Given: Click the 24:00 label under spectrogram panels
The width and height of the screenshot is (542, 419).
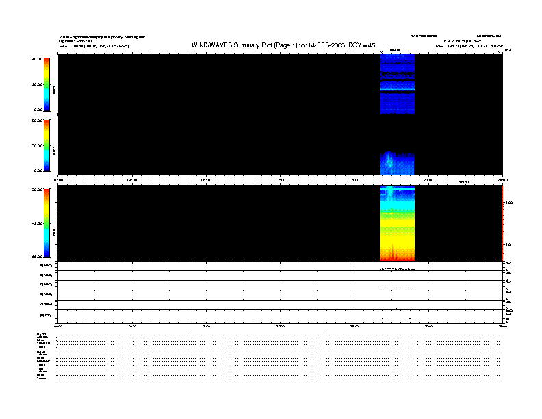Looking at the screenshot, I should pos(502,180).
